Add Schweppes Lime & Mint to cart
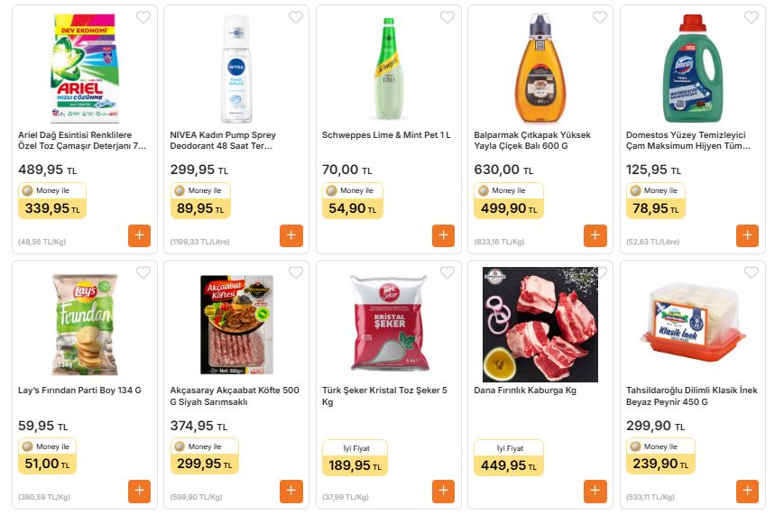The image size is (784, 515). click(x=443, y=235)
